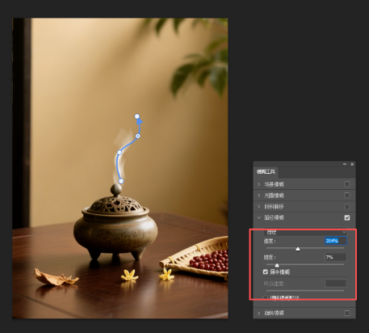Collapse the blur tools panel with double-arrow icon
Image resolution: width=369 pixels, height=333 pixels.
(x=345, y=164)
